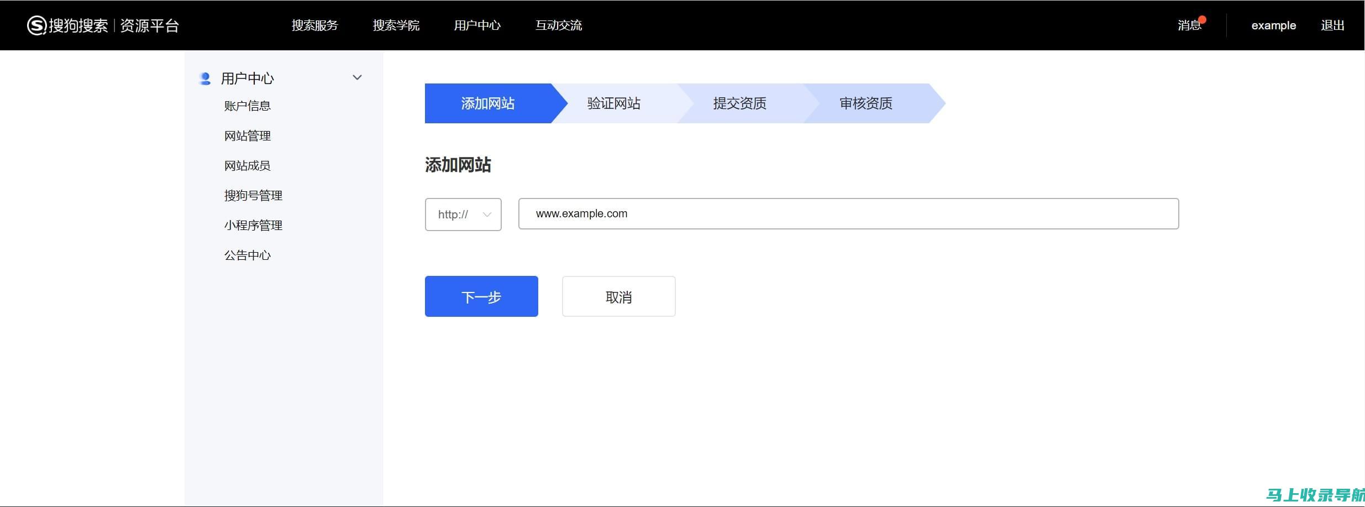Select 网站管理 in the sidebar
The width and height of the screenshot is (1365, 507).
pyautogui.click(x=247, y=135)
